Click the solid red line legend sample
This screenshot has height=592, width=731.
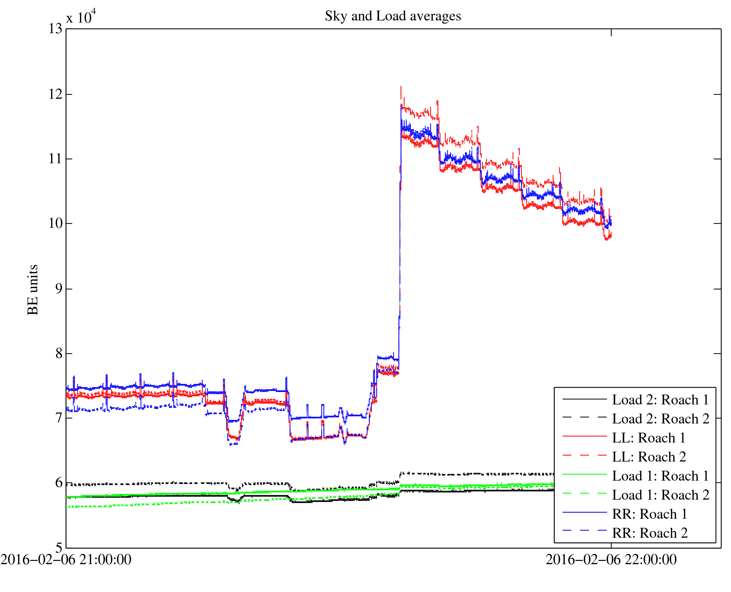pyautogui.click(x=584, y=437)
